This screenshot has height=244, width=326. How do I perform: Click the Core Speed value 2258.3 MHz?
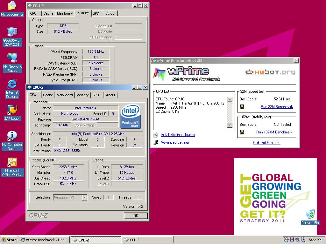68,167
